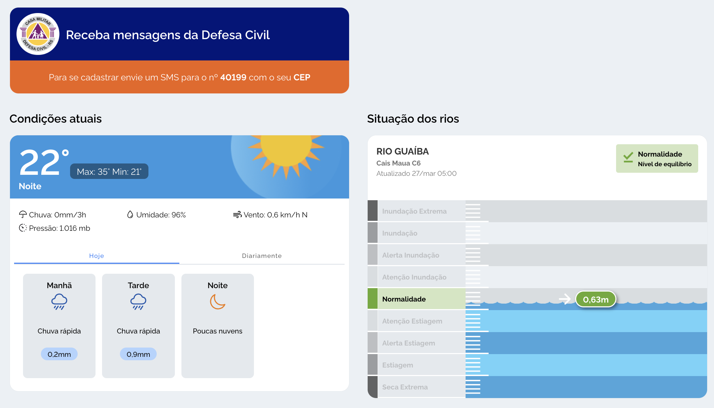Viewport: 714px width, 408px height.
Task: Click the 0,2mm rainfall badge
Action: [x=59, y=354]
